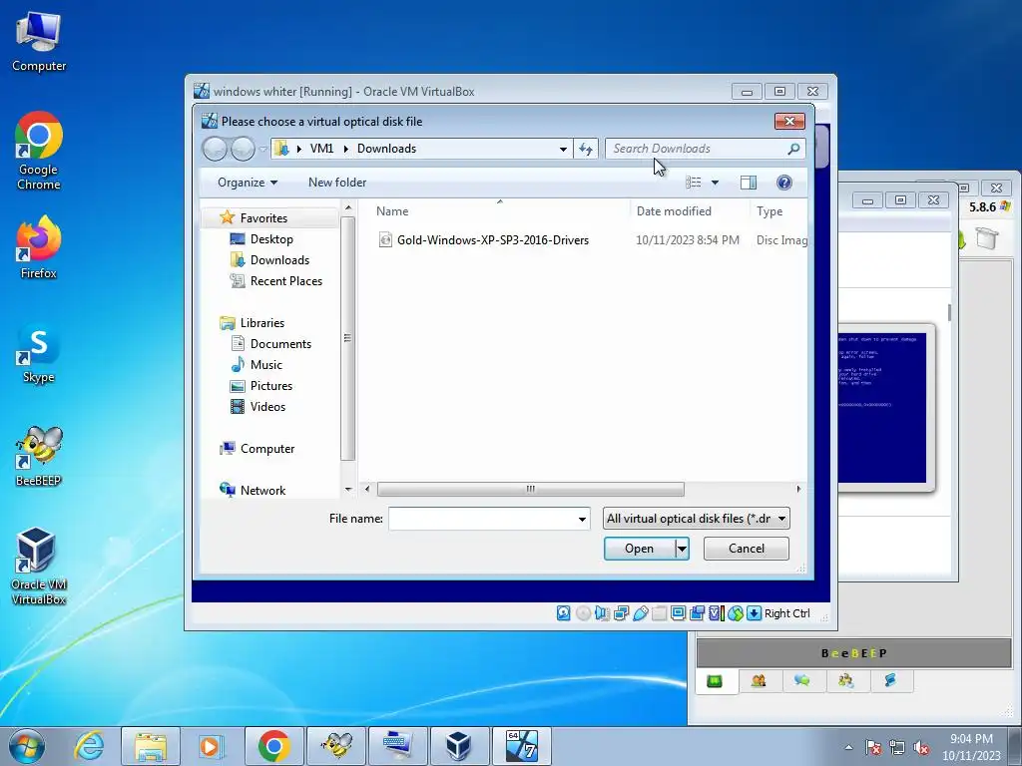Select Downloads under Favorites
Image resolution: width=1022 pixels, height=766 pixels.
pyautogui.click(x=279, y=260)
